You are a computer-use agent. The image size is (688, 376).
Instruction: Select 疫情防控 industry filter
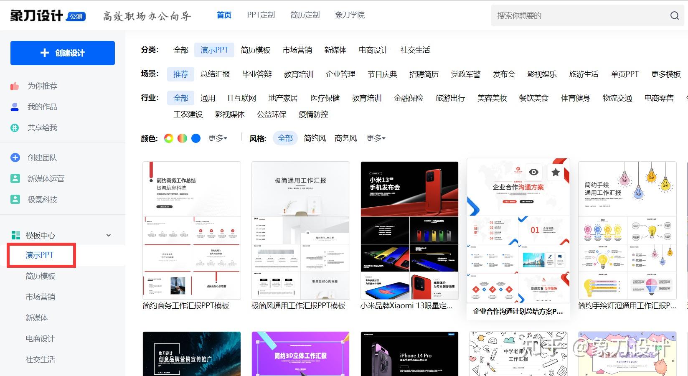pyautogui.click(x=313, y=114)
